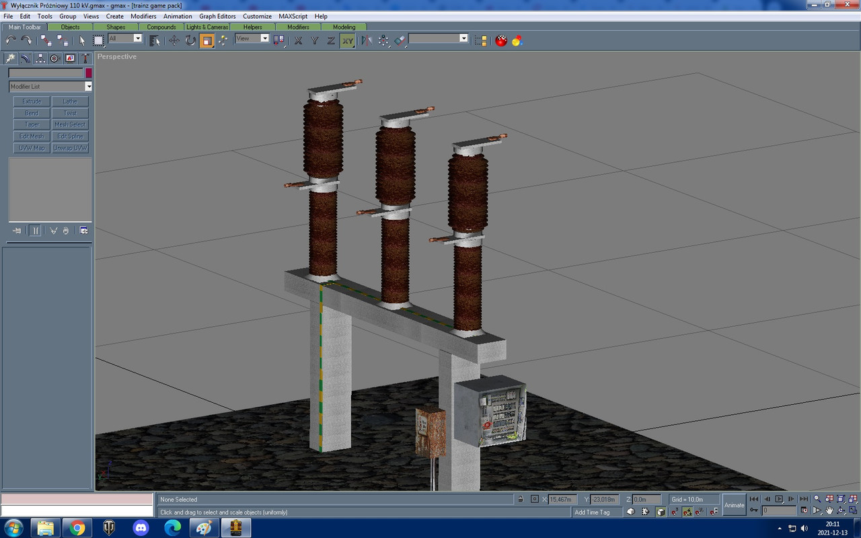Select the Pan hand viewport control

pyautogui.click(x=829, y=510)
